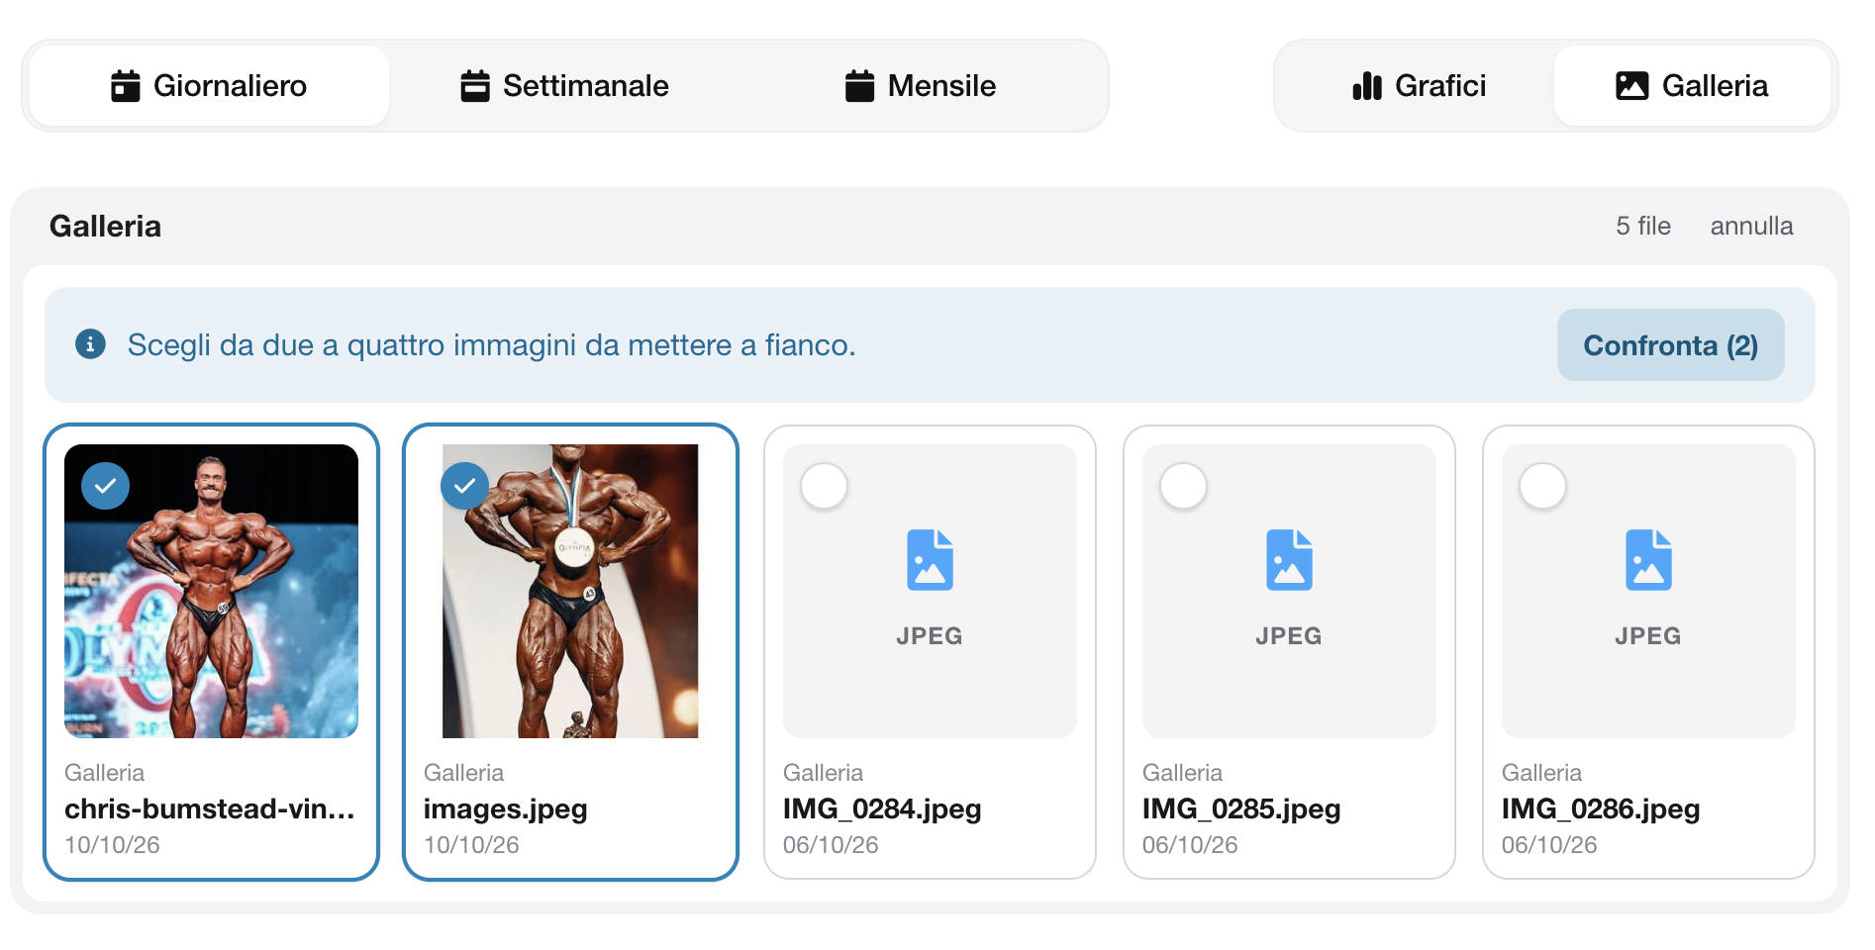This screenshot has width=1875, height=950.
Task: Click annulla to cancel selection
Action: tap(1751, 226)
